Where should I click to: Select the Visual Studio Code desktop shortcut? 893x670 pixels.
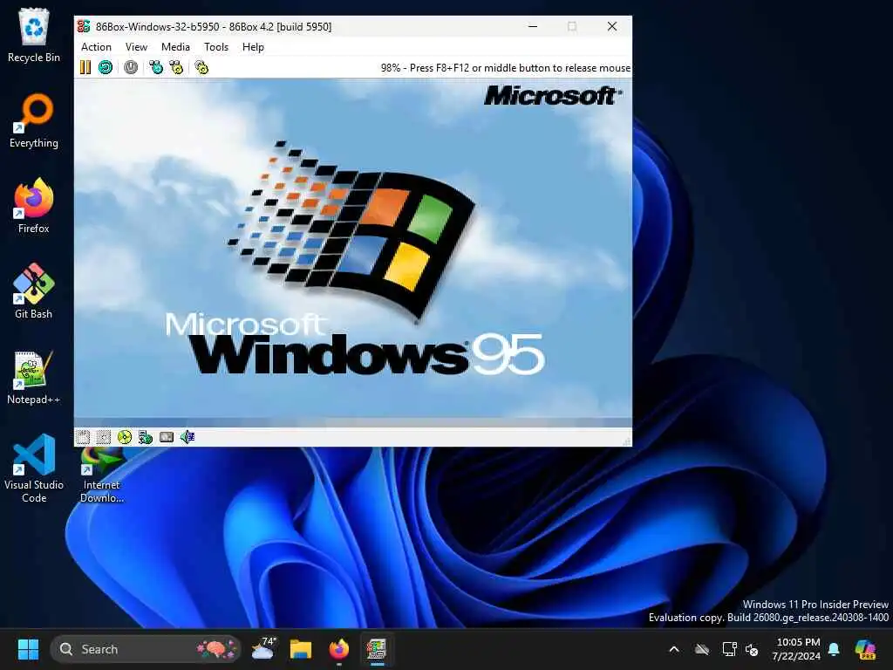point(34,468)
